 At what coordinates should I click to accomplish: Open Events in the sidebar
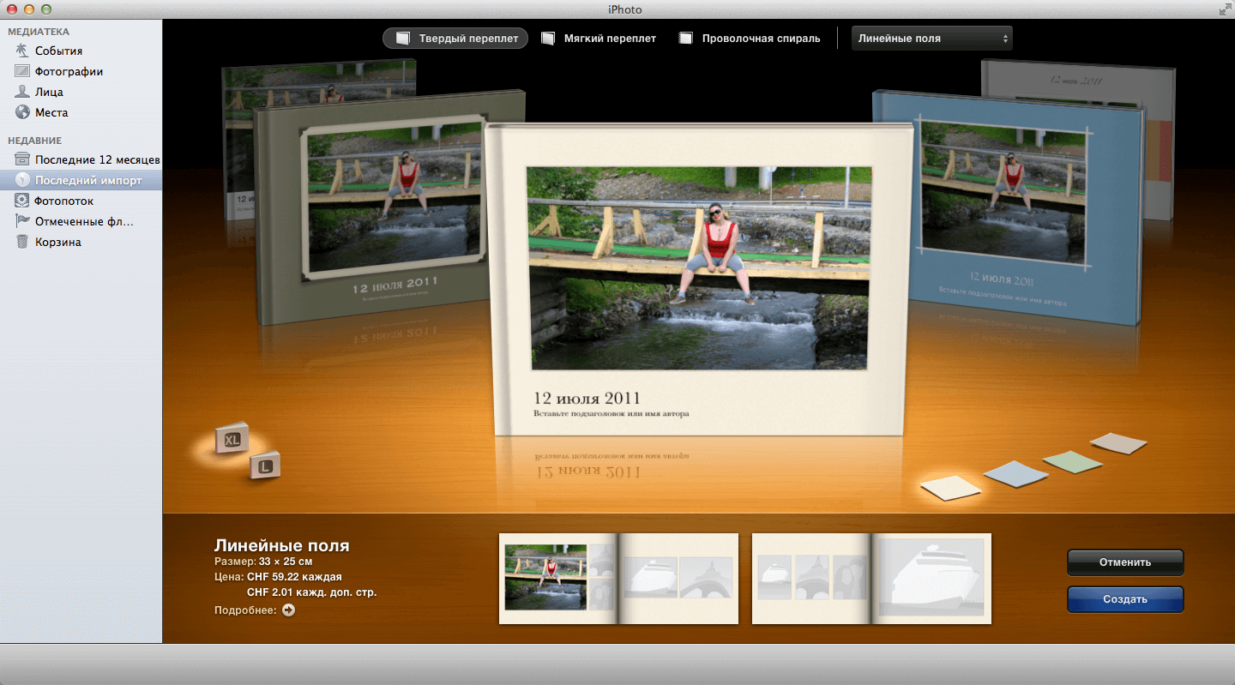tap(58, 51)
